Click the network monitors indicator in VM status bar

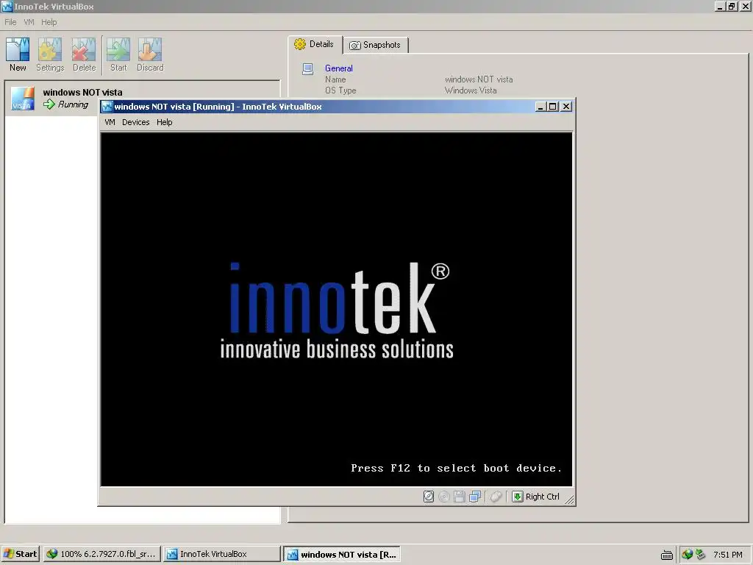(475, 497)
